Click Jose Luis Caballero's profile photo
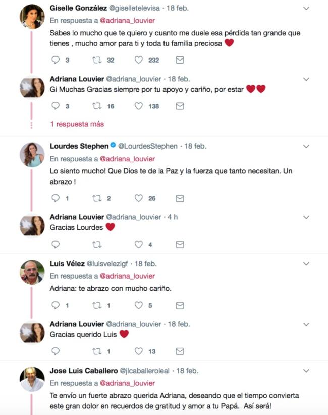Viewport: 328px width, 415px height. click(x=32, y=379)
